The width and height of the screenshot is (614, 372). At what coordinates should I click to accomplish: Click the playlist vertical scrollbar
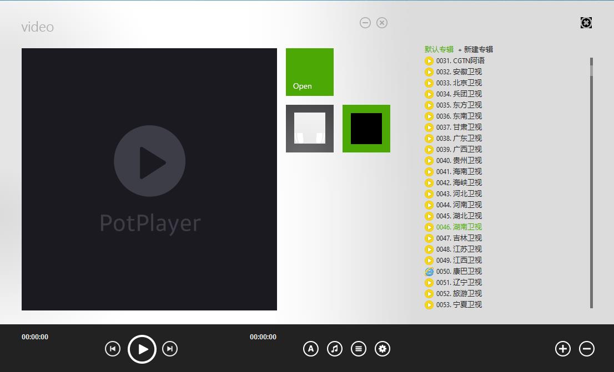591,183
